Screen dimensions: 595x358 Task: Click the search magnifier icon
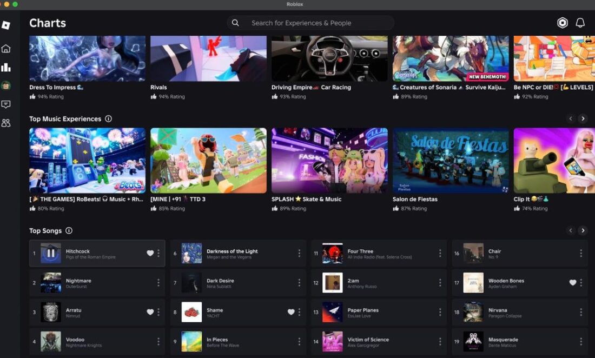(235, 23)
